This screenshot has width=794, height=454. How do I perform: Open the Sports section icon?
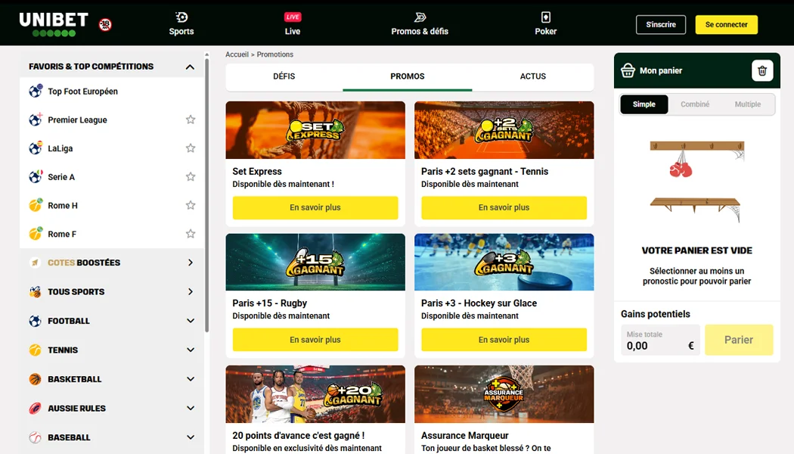181,17
